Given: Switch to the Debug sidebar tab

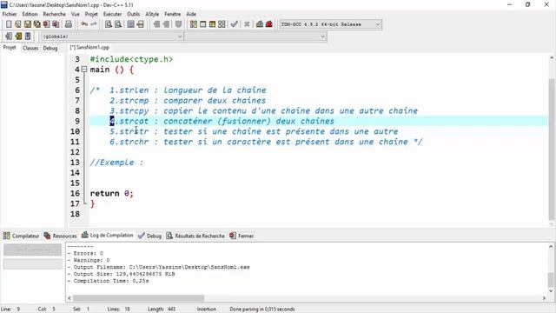Looking at the screenshot, I should coord(50,48).
